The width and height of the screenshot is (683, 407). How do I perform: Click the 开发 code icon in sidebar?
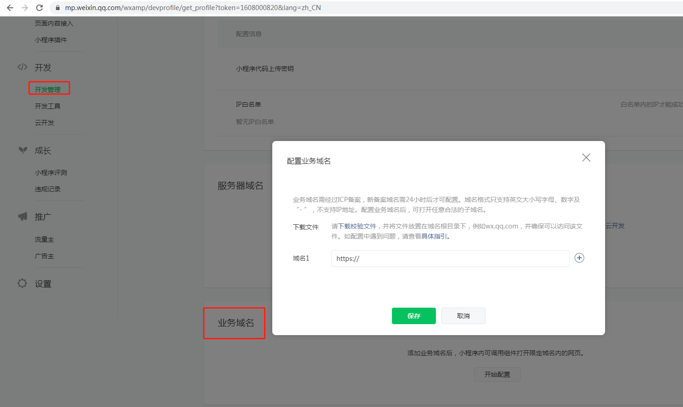coord(22,67)
